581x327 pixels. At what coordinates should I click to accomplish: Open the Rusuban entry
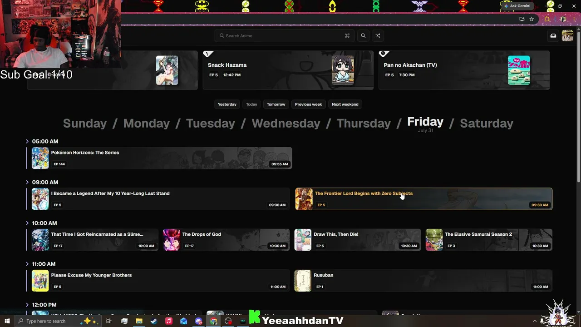click(x=423, y=281)
